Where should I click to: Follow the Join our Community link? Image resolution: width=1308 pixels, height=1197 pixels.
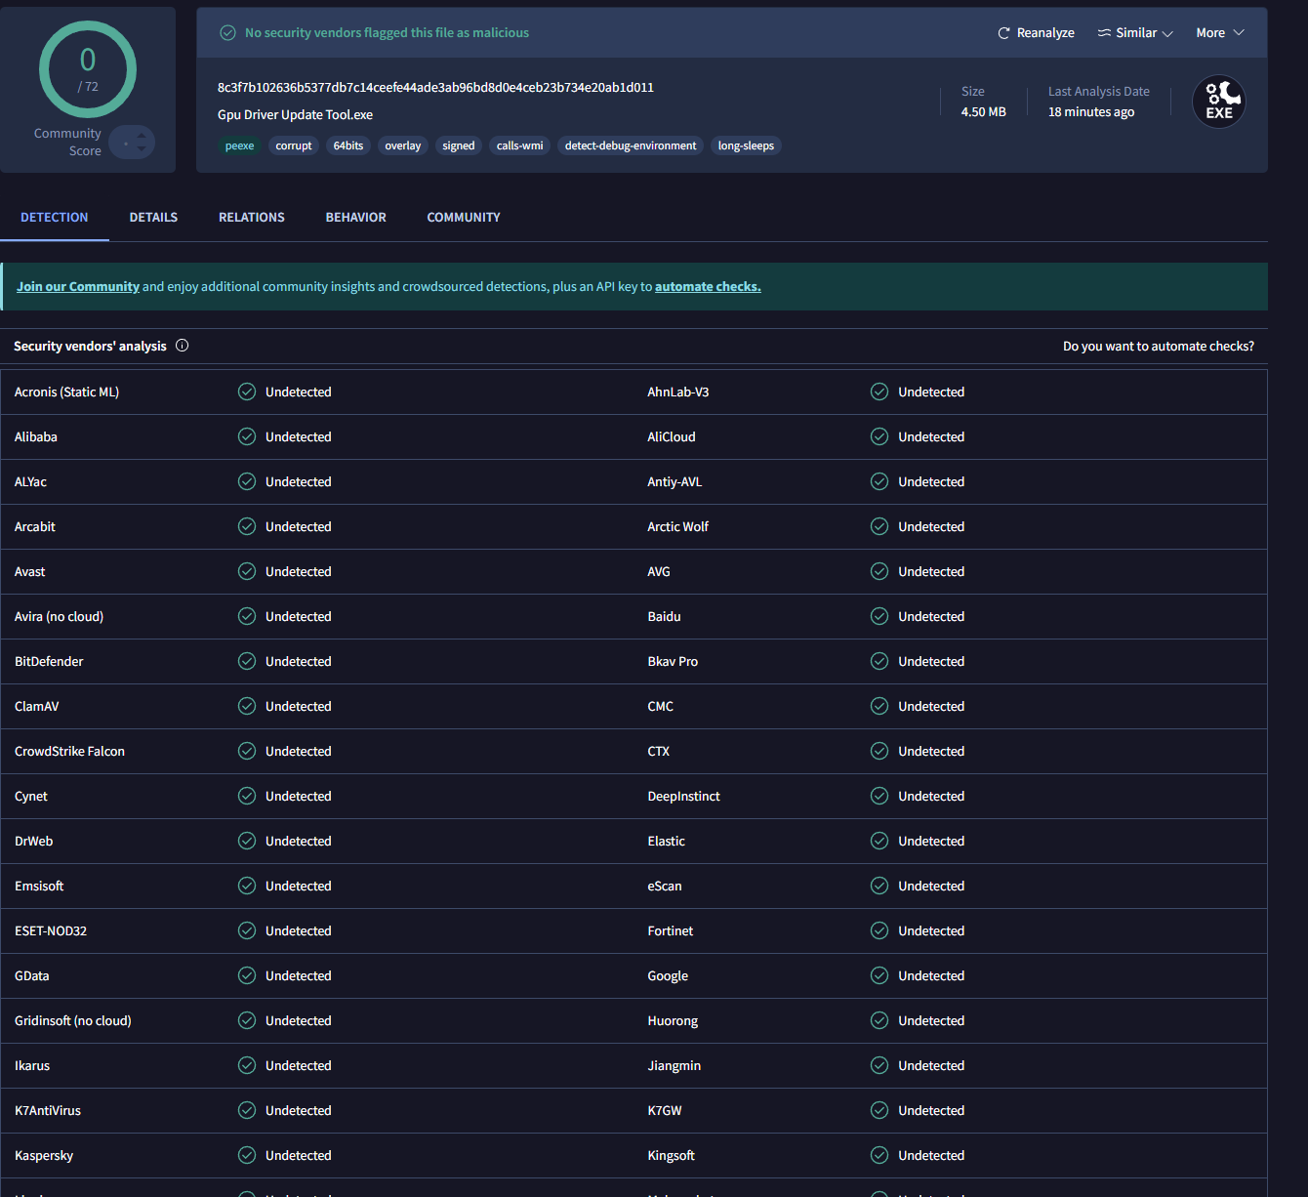click(x=78, y=286)
